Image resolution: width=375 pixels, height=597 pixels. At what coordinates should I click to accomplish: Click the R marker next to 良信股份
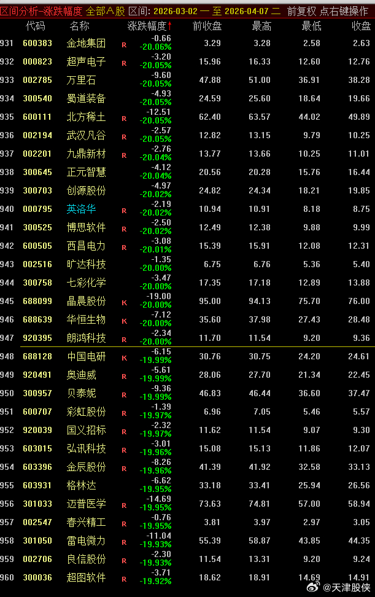tap(124, 561)
